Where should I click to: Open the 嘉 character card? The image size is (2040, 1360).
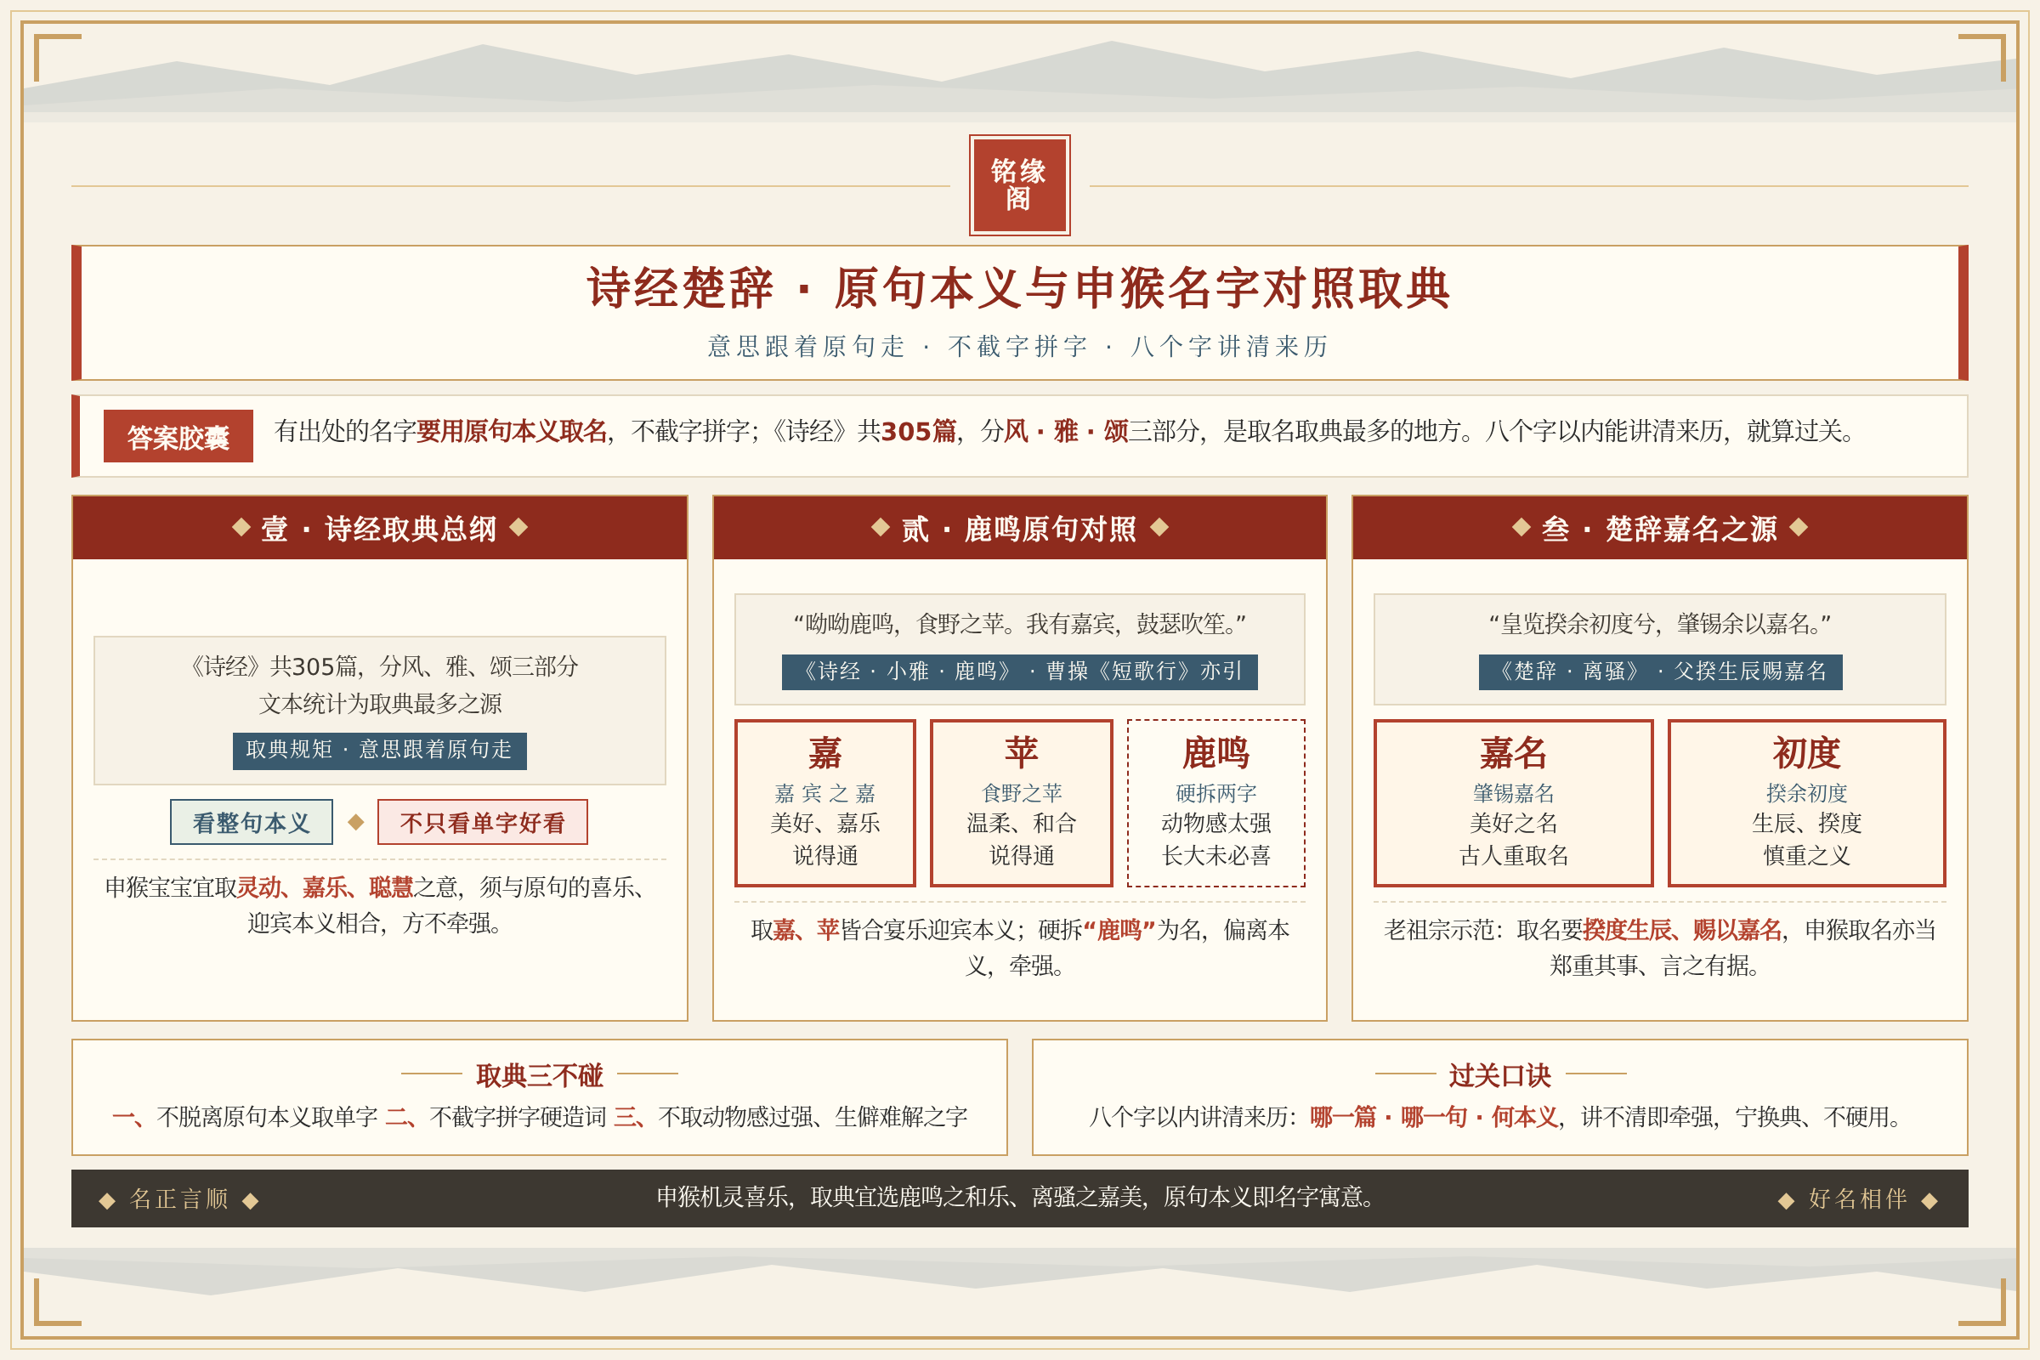824,802
